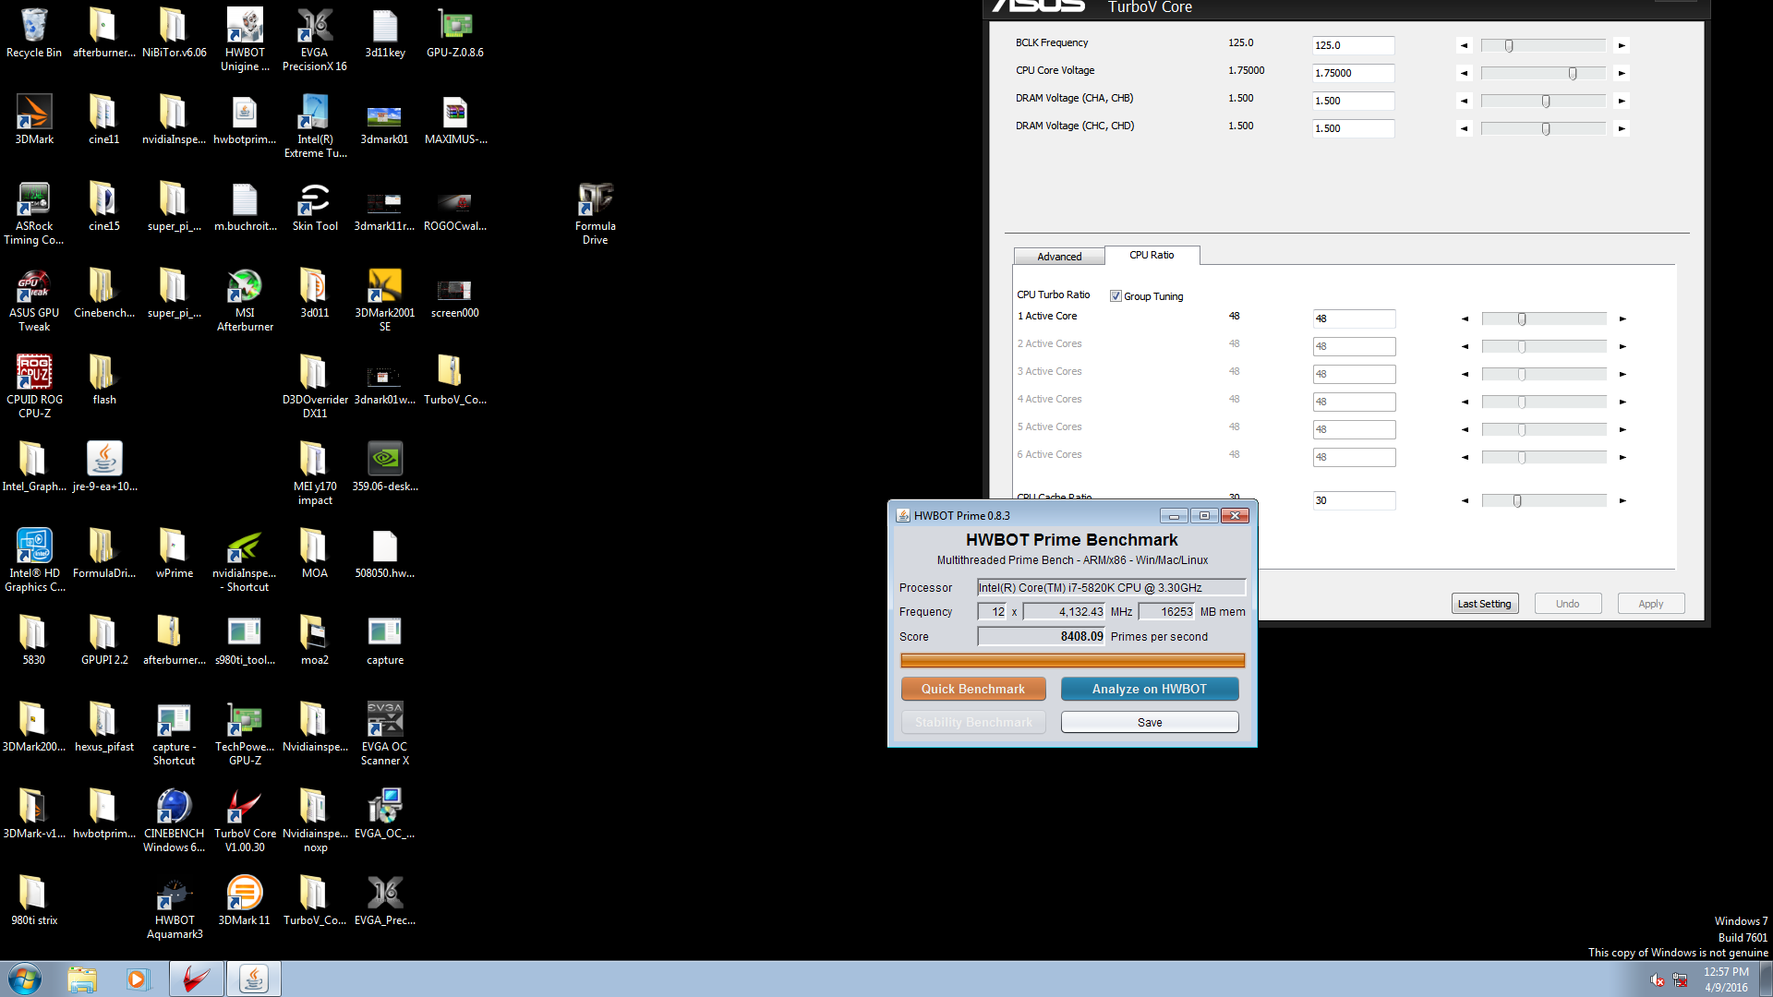Decrease CPU Core Voltage with left arrow

click(1464, 73)
